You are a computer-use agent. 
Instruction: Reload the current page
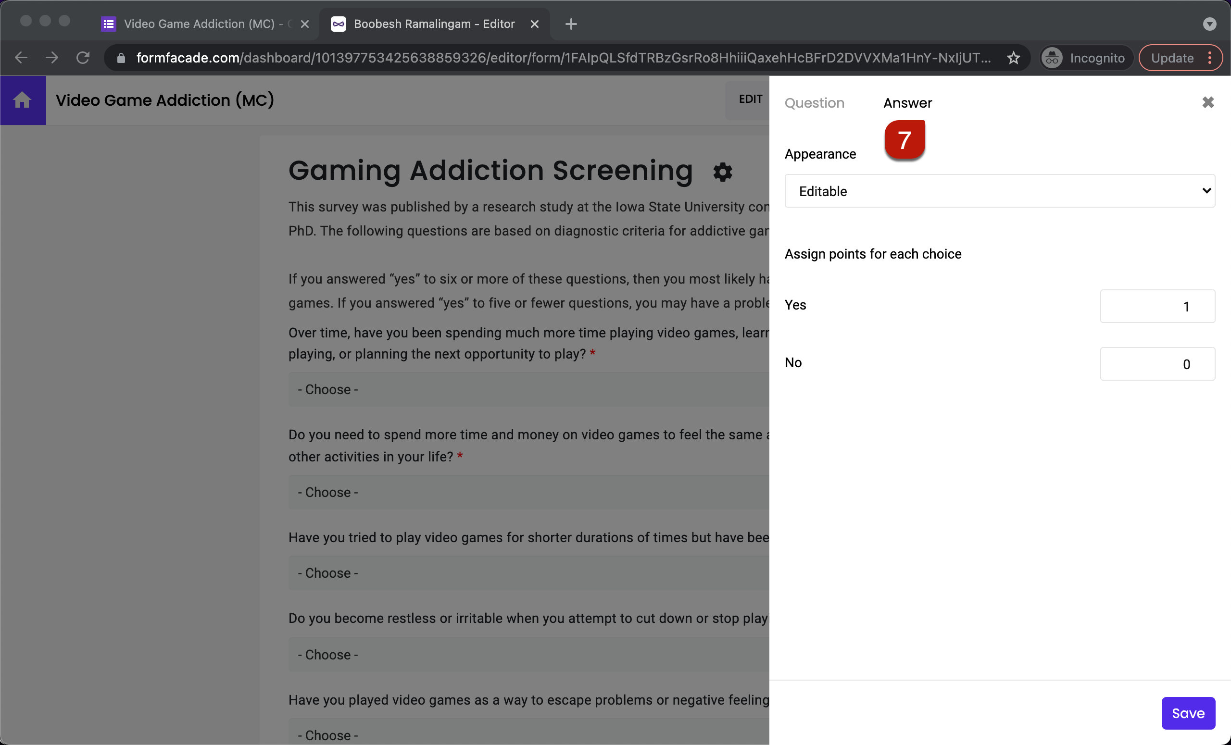tap(83, 57)
